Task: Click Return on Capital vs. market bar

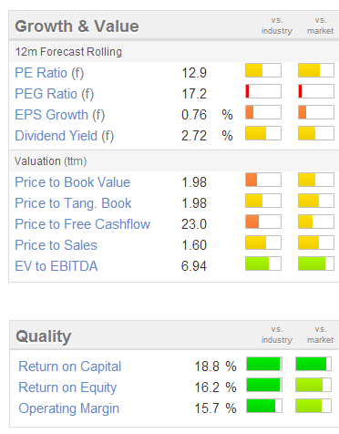Action: (313, 364)
